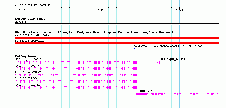This screenshot has width=226, height=108.
Task: Open the SFI1|NM_014775 transcript label
Action: click(x=26, y=78)
